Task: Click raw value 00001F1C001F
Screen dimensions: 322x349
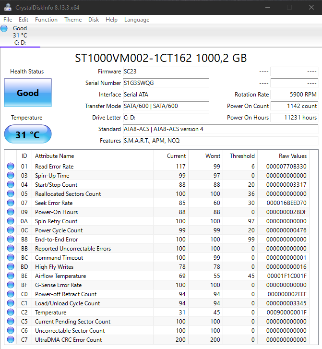Action: point(286,276)
